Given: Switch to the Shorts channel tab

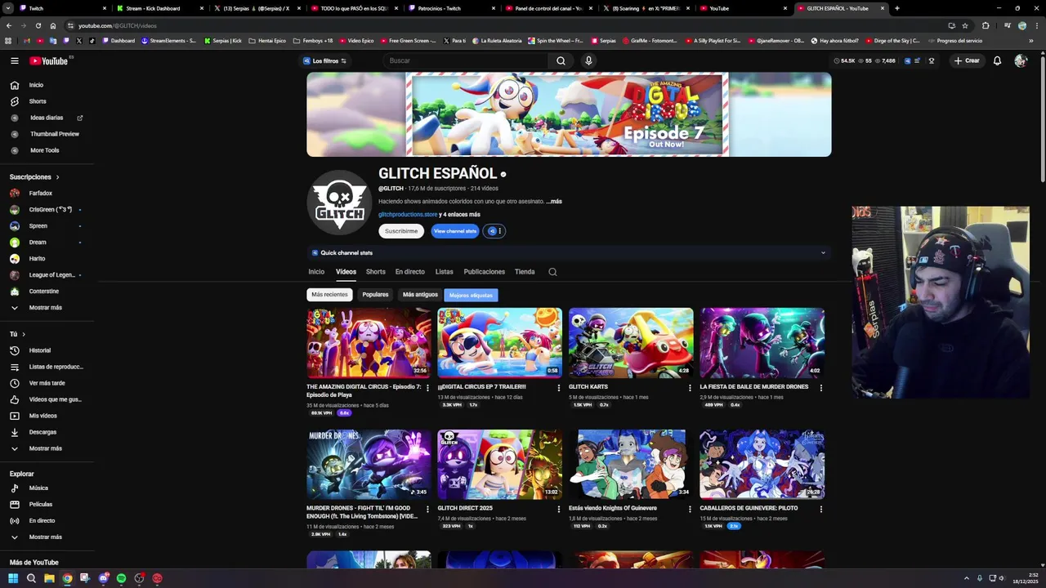Looking at the screenshot, I should [376, 272].
